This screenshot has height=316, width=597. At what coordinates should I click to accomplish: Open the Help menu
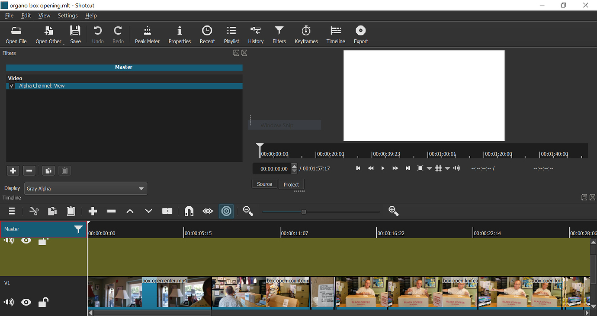[91, 16]
